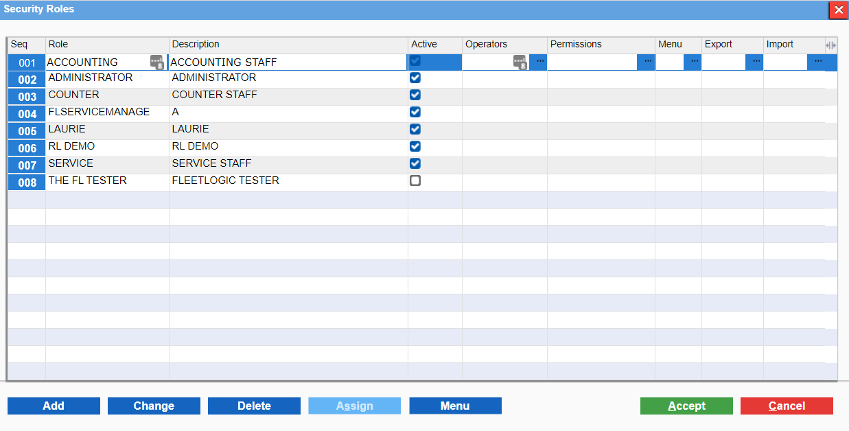The image size is (849, 431).
Task: Open the Import column ellipsis lookup
Action: pos(817,62)
